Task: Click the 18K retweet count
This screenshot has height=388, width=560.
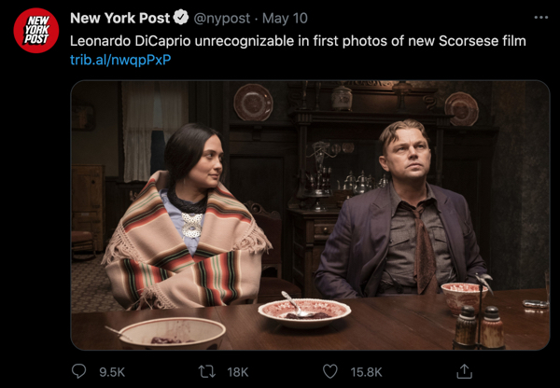Action: coord(238,371)
